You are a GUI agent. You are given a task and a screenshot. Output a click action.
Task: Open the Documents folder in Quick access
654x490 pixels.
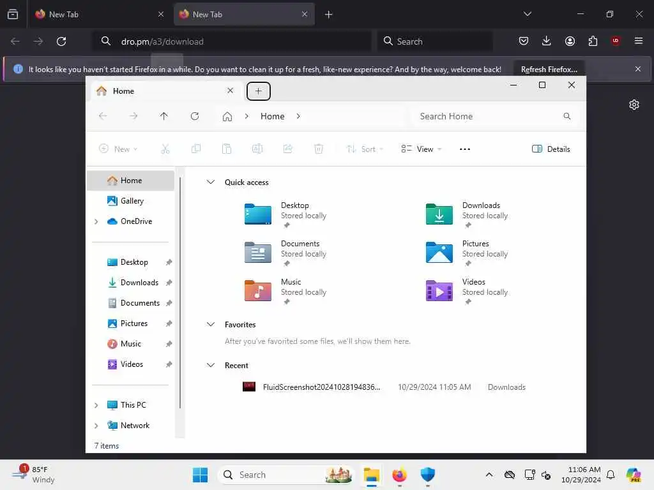[x=285, y=253]
